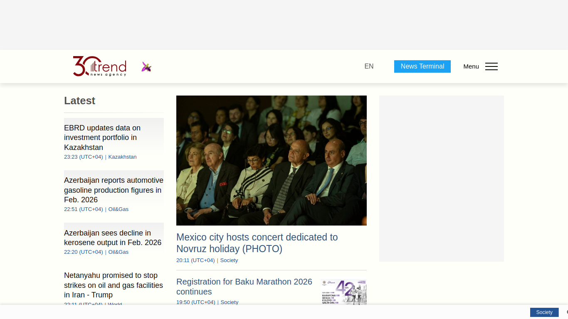Image resolution: width=568 pixels, height=319 pixels.
Task: Click the 23:23 (UTC+04) timestamp
Action: pos(84,157)
